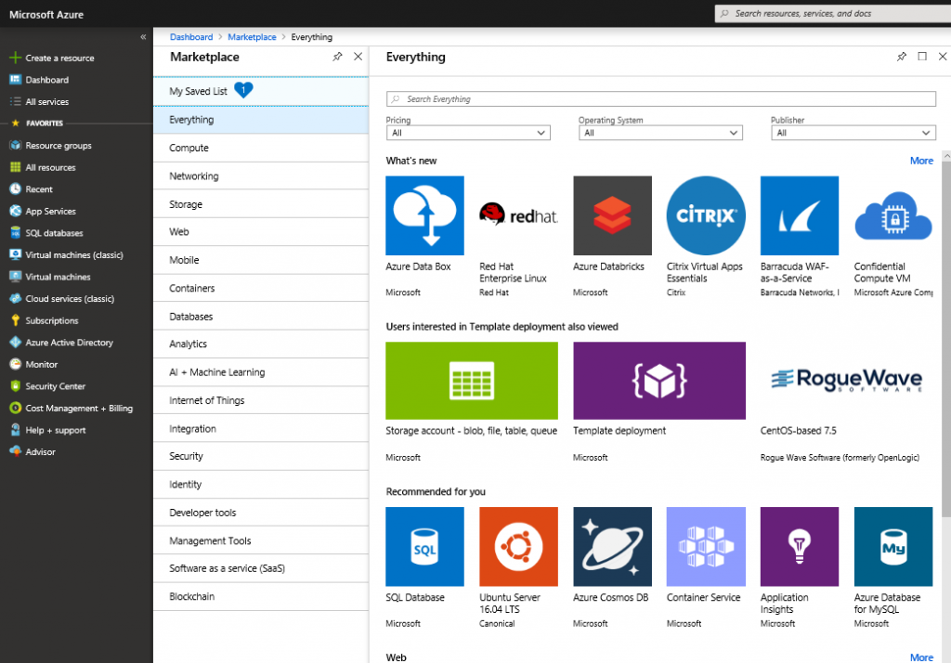Screen dimensions: 951x663
Task: Open Recent clock icon in sidebar
Action: [x=15, y=188]
